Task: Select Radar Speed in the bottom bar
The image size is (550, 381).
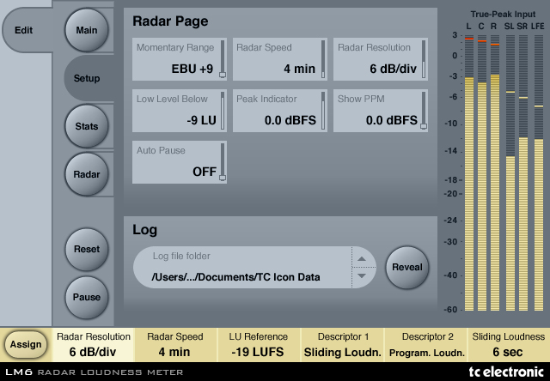Action: (174, 345)
